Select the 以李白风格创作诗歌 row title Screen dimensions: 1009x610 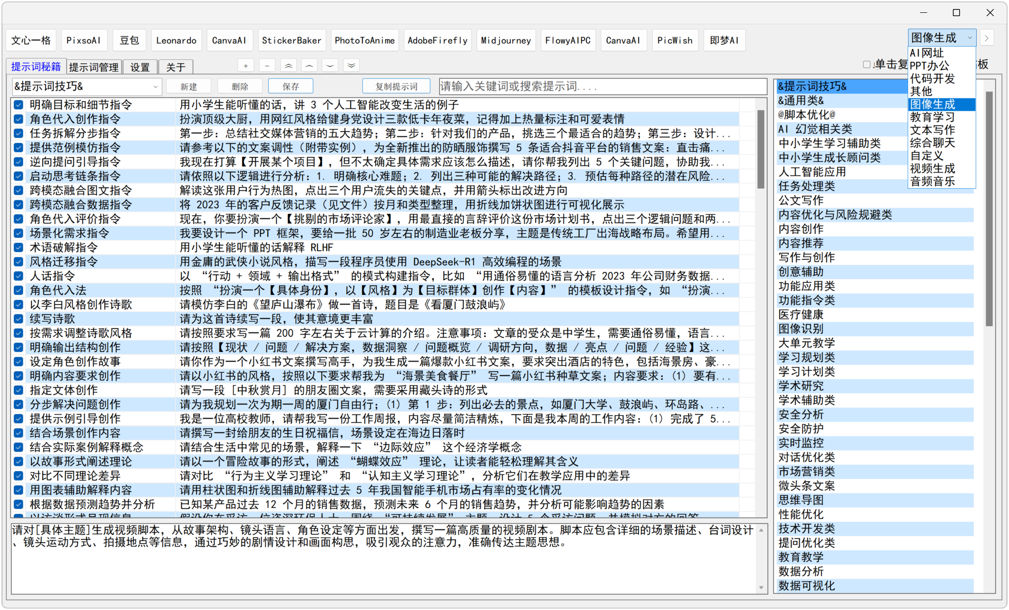point(81,304)
